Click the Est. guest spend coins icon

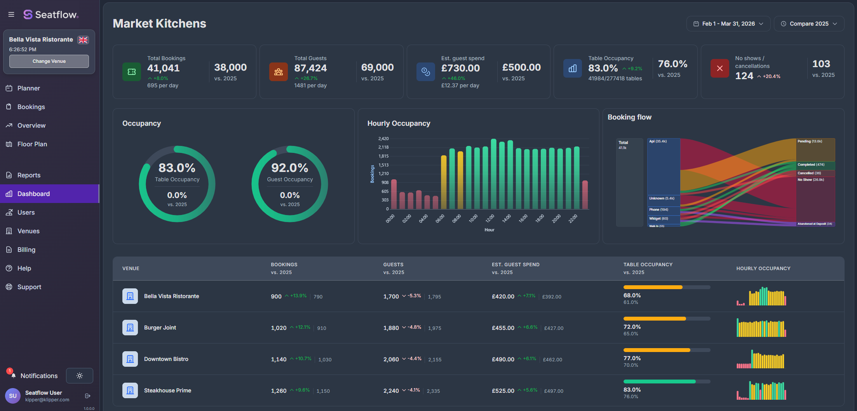[426, 72]
